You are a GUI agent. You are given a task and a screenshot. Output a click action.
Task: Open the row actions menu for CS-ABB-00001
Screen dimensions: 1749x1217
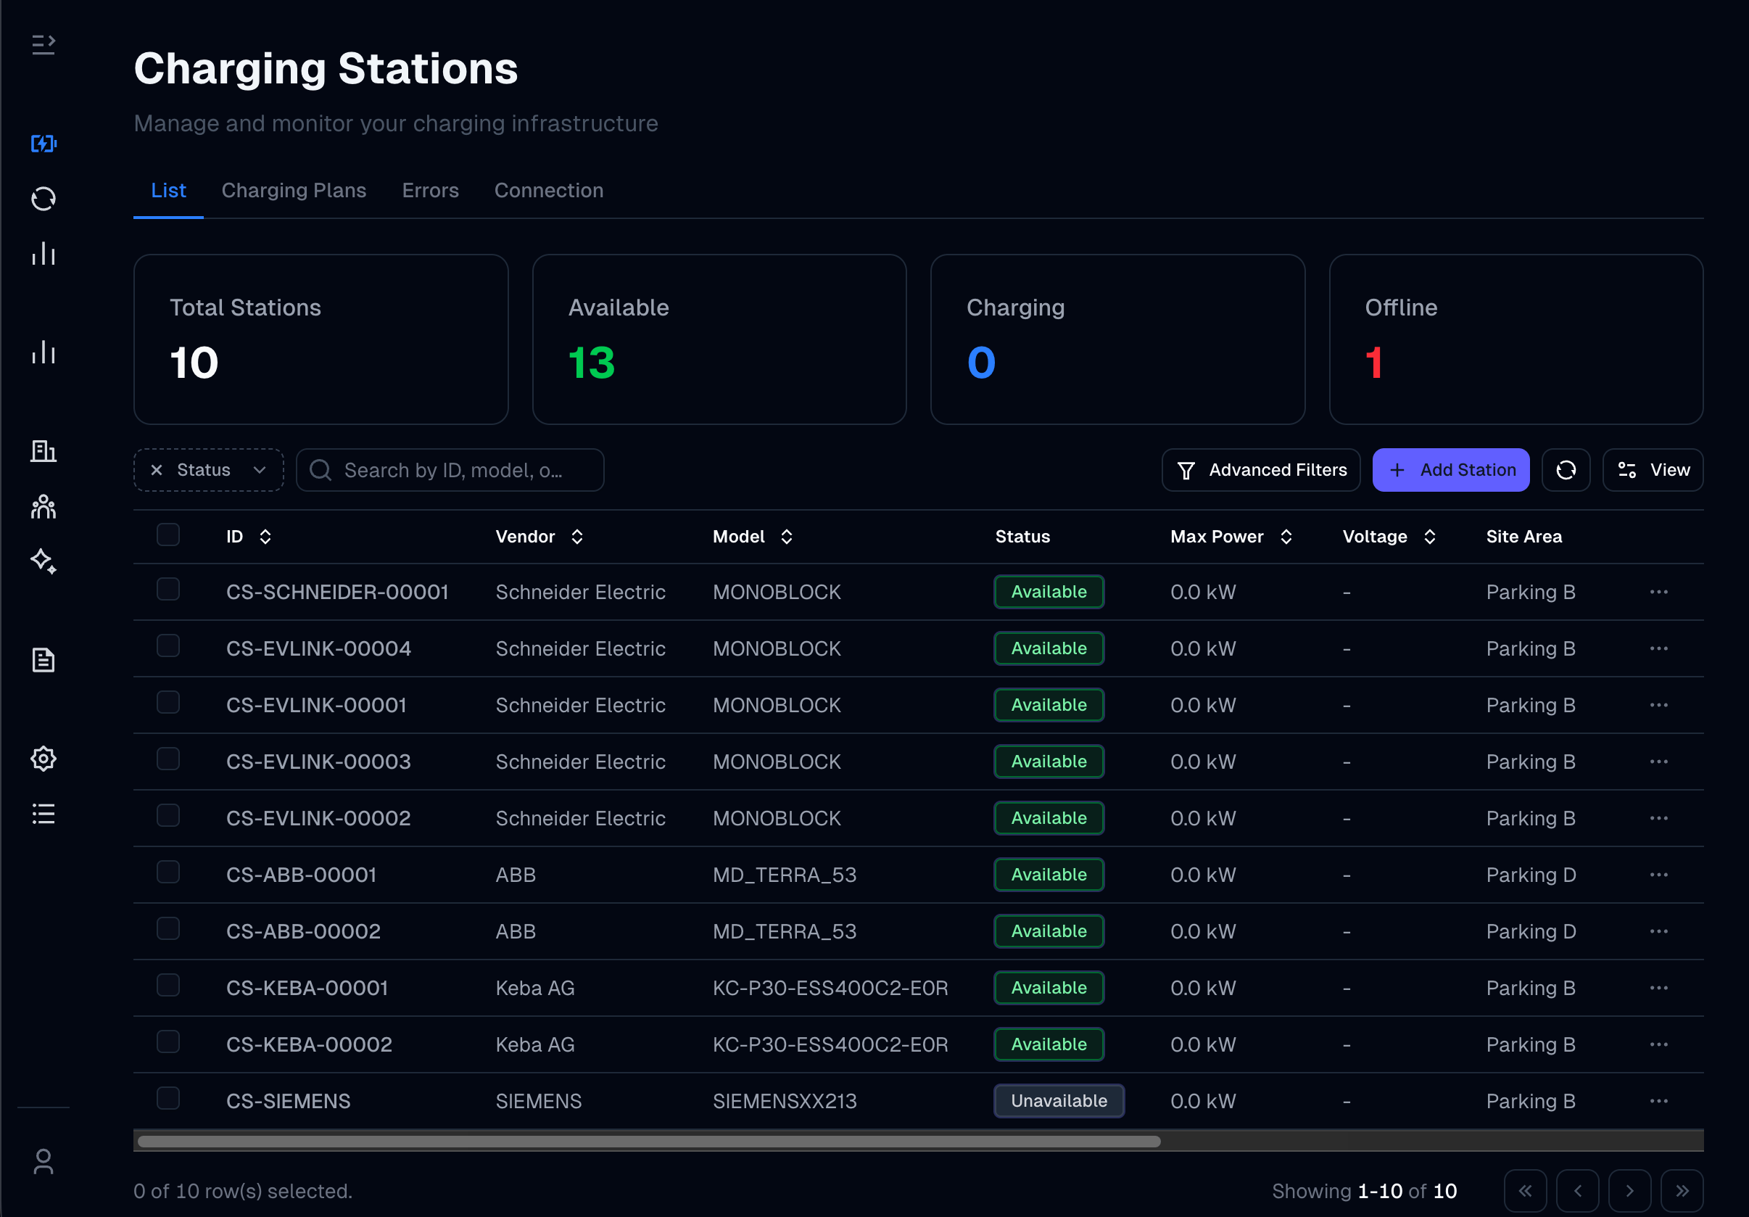click(1660, 875)
